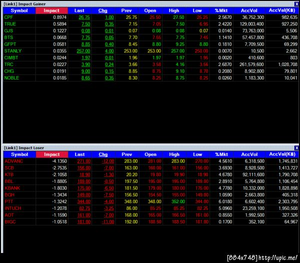This screenshot has width=300, height=263.
Task: Sort Impact Gainer by Prev column
Action: tap(126, 10)
